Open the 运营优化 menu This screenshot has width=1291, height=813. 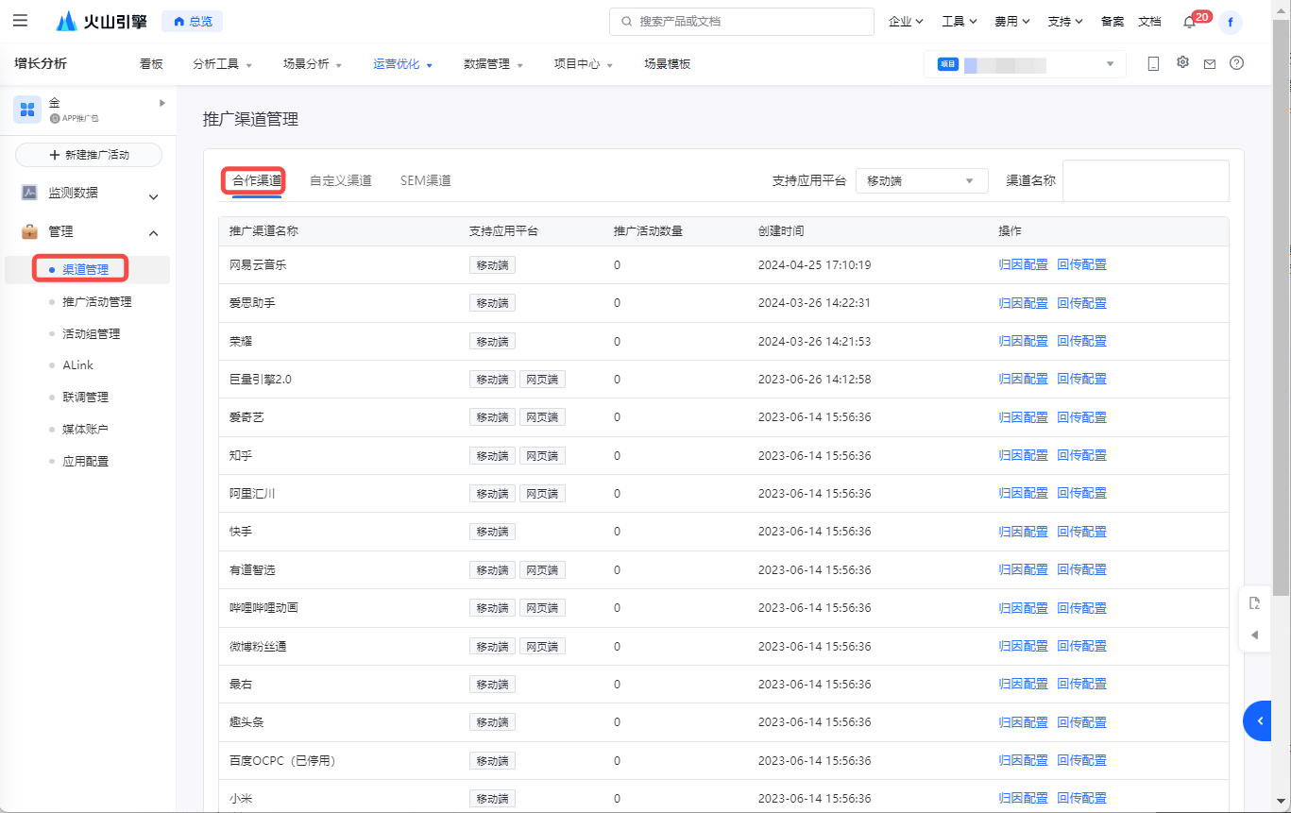click(402, 64)
